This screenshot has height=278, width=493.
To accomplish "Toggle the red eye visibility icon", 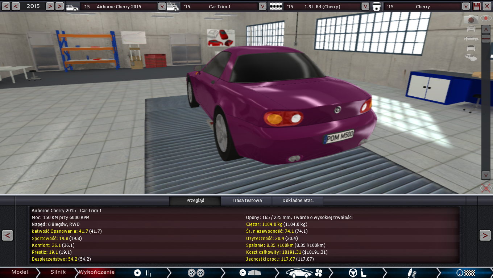I will [486, 18].
